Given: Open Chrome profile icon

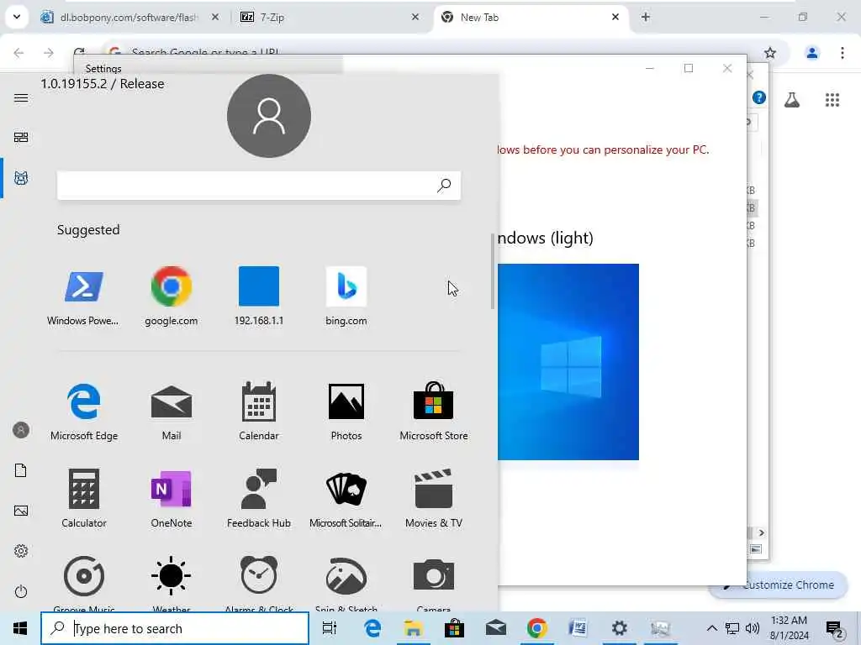Looking at the screenshot, I should (812, 53).
